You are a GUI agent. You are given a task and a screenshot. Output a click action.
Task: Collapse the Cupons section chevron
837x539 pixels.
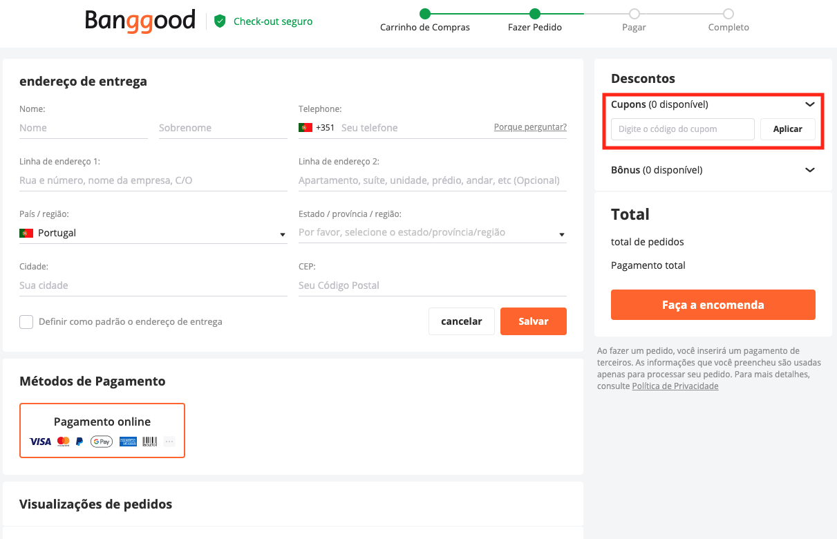[810, 105]
